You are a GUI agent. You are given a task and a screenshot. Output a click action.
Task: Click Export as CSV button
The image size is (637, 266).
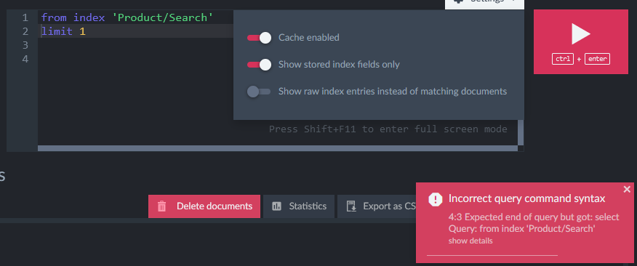click(377, 206)
